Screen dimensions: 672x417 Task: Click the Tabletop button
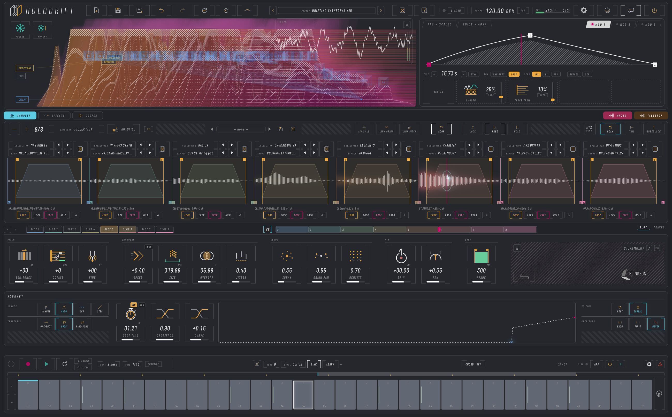click(651, 116)
